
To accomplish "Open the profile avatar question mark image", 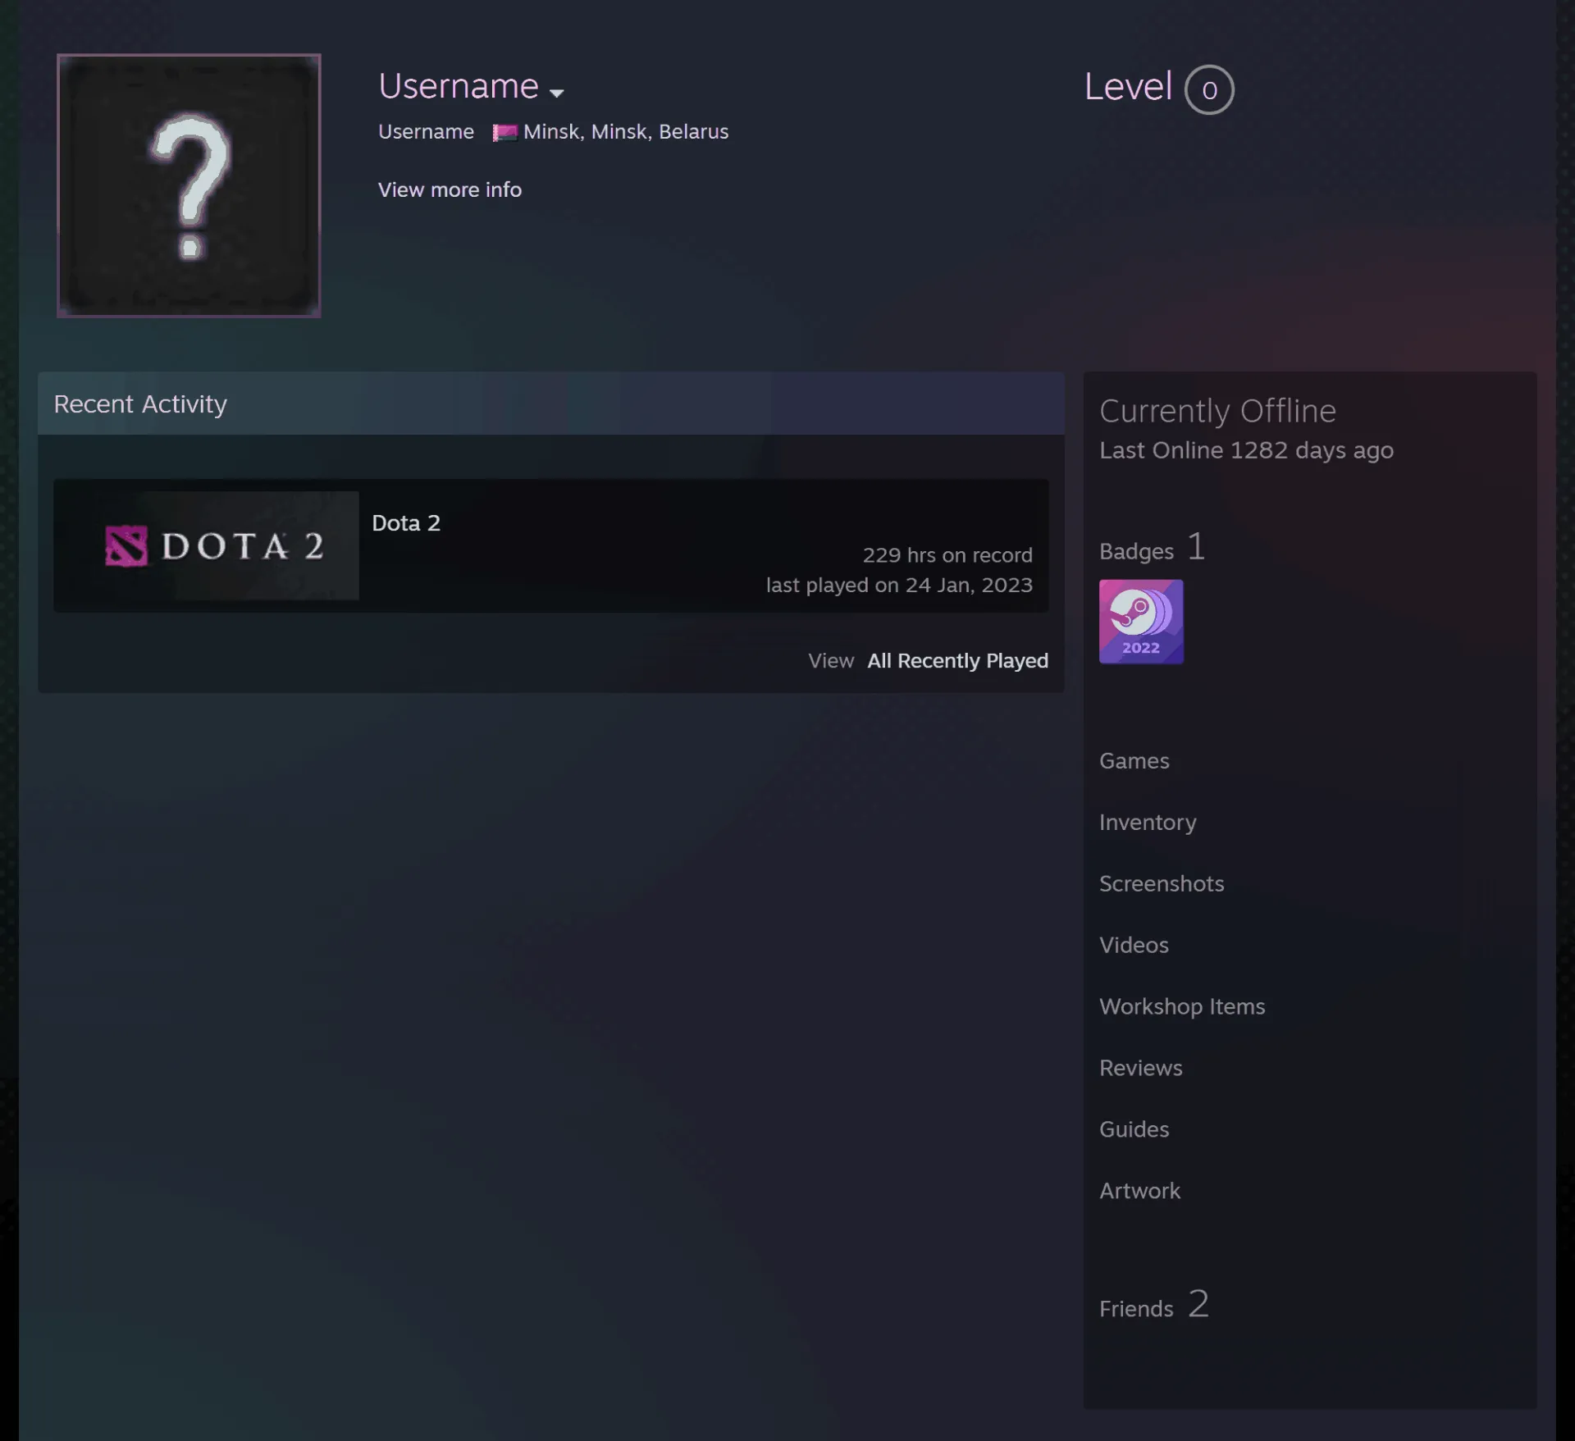I will coord(189,185).
